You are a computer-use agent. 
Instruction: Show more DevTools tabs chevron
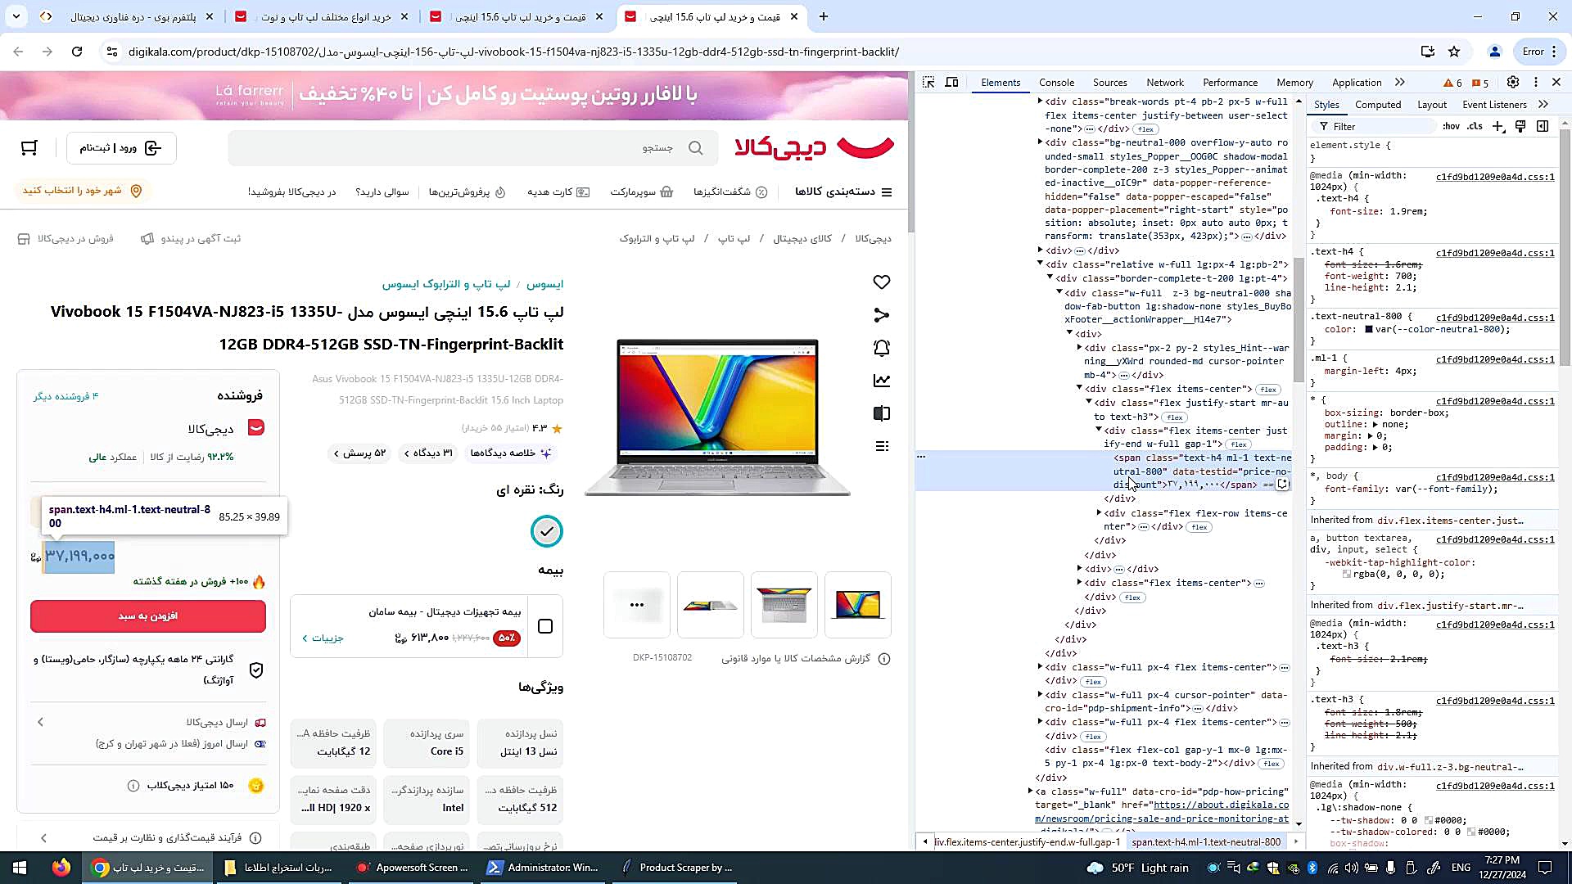point(1400,83)
